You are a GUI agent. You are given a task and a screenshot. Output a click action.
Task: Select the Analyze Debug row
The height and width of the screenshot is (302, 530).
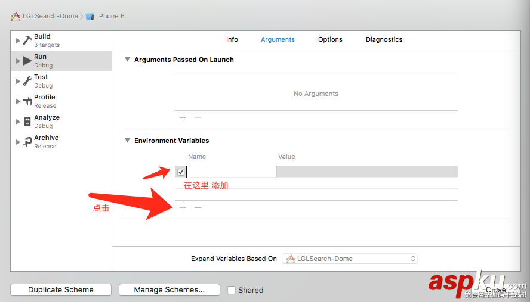61,122
